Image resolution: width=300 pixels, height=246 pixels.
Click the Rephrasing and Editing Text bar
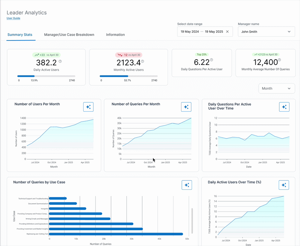click(x=116, y=234)
